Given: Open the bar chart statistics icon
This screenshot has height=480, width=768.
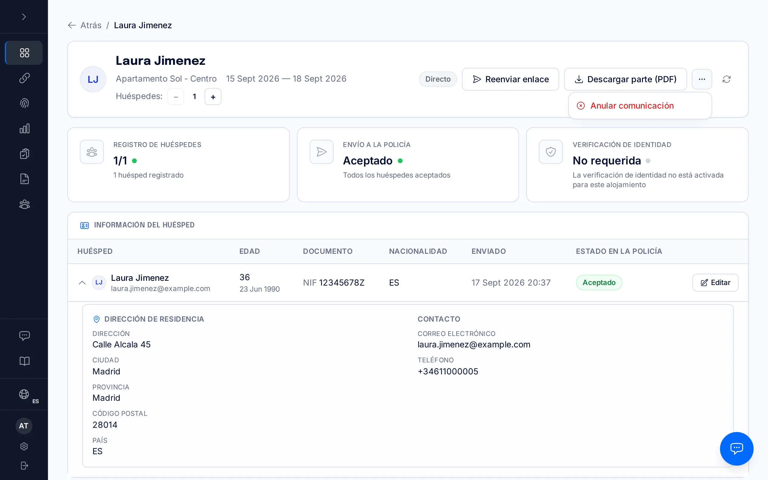Looking at the screenshot, I should [24, 129].
